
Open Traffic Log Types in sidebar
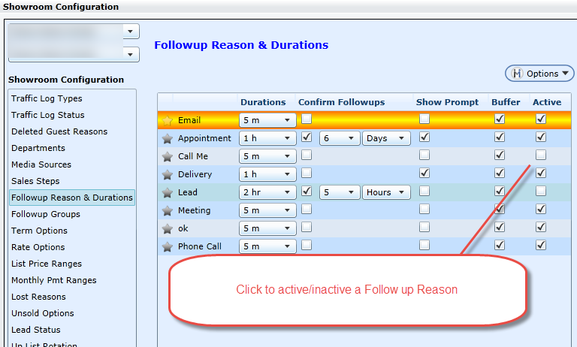pos(47,98)
